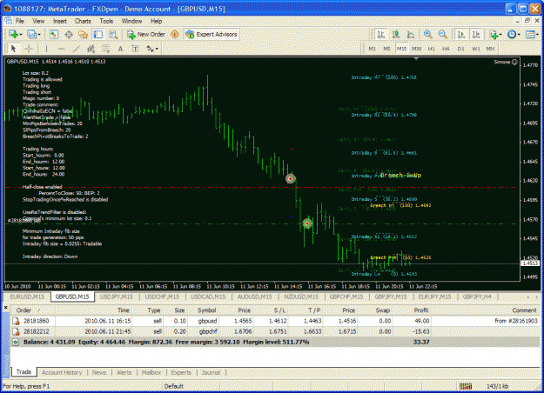Open the Insert menu

[x=60, y=21]
